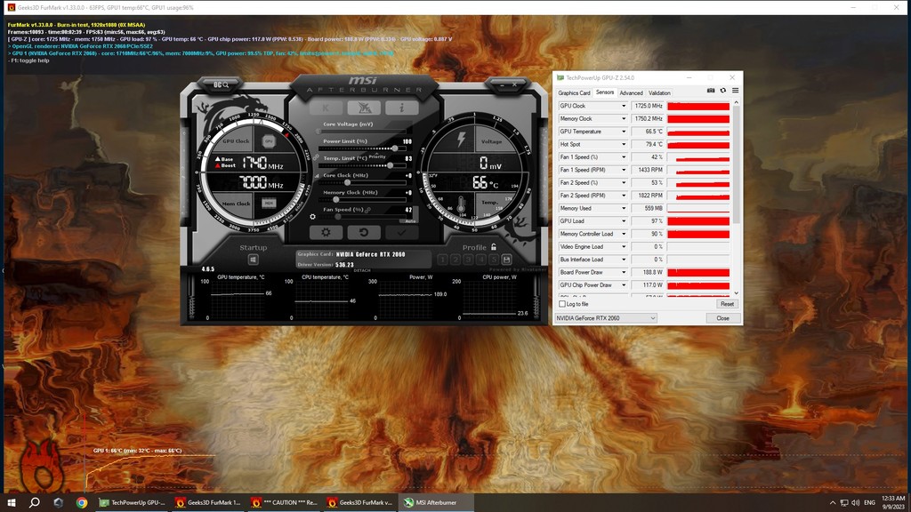
Task: Click GPU Load sensor graph in GPU-Z
Action: [x=698, y=221]
